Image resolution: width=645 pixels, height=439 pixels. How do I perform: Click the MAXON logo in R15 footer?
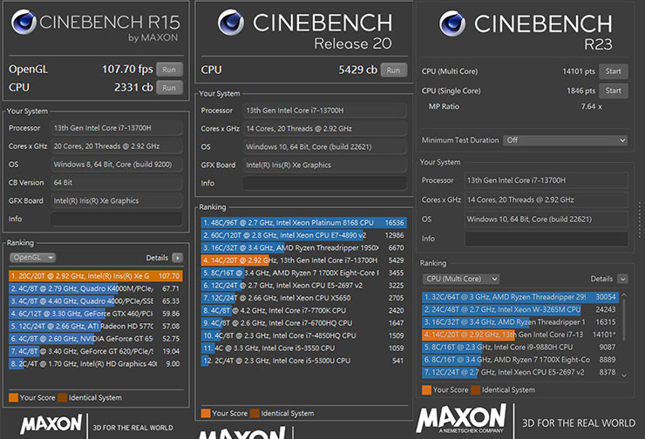(x=52, y=426)
